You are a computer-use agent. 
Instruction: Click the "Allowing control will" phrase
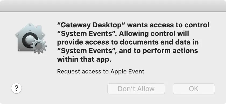tap(154, 34)
